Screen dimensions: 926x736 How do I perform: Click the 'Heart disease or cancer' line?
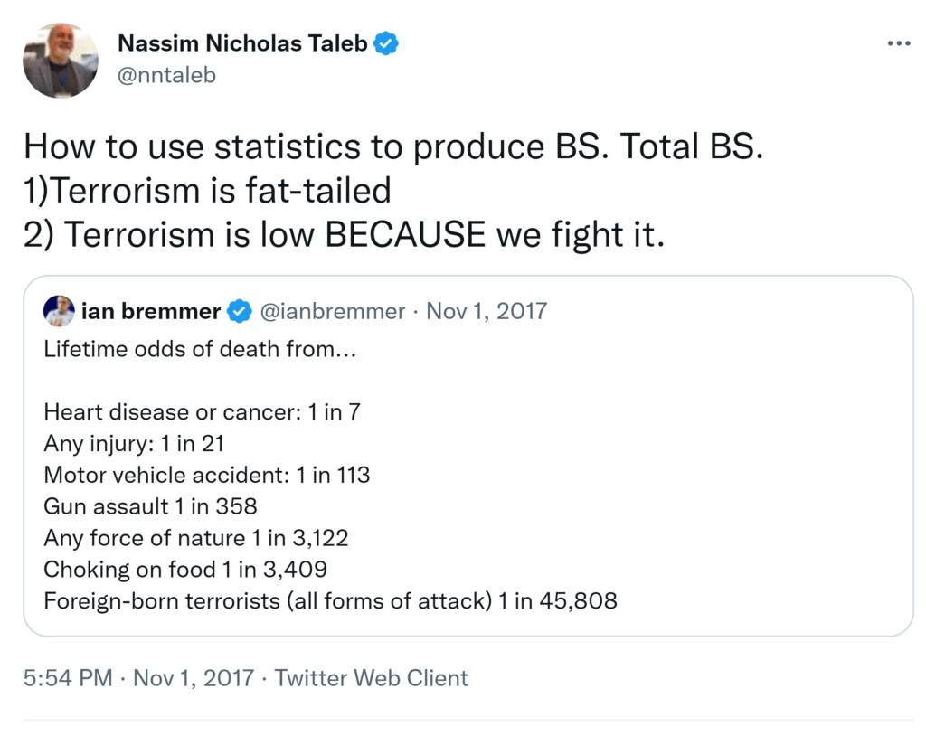point(203,412)
